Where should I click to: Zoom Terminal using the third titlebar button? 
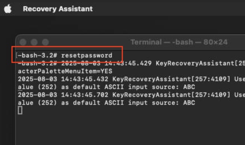45,42
